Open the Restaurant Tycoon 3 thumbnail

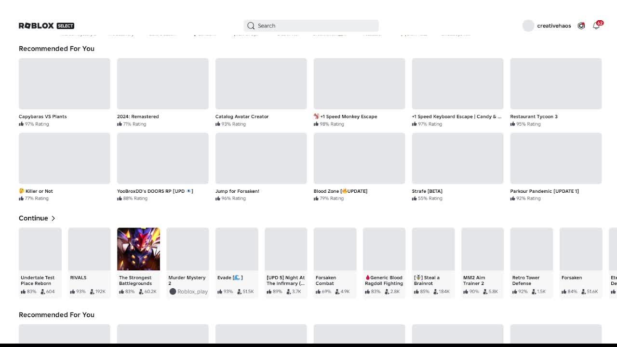[x=556, y=84]
